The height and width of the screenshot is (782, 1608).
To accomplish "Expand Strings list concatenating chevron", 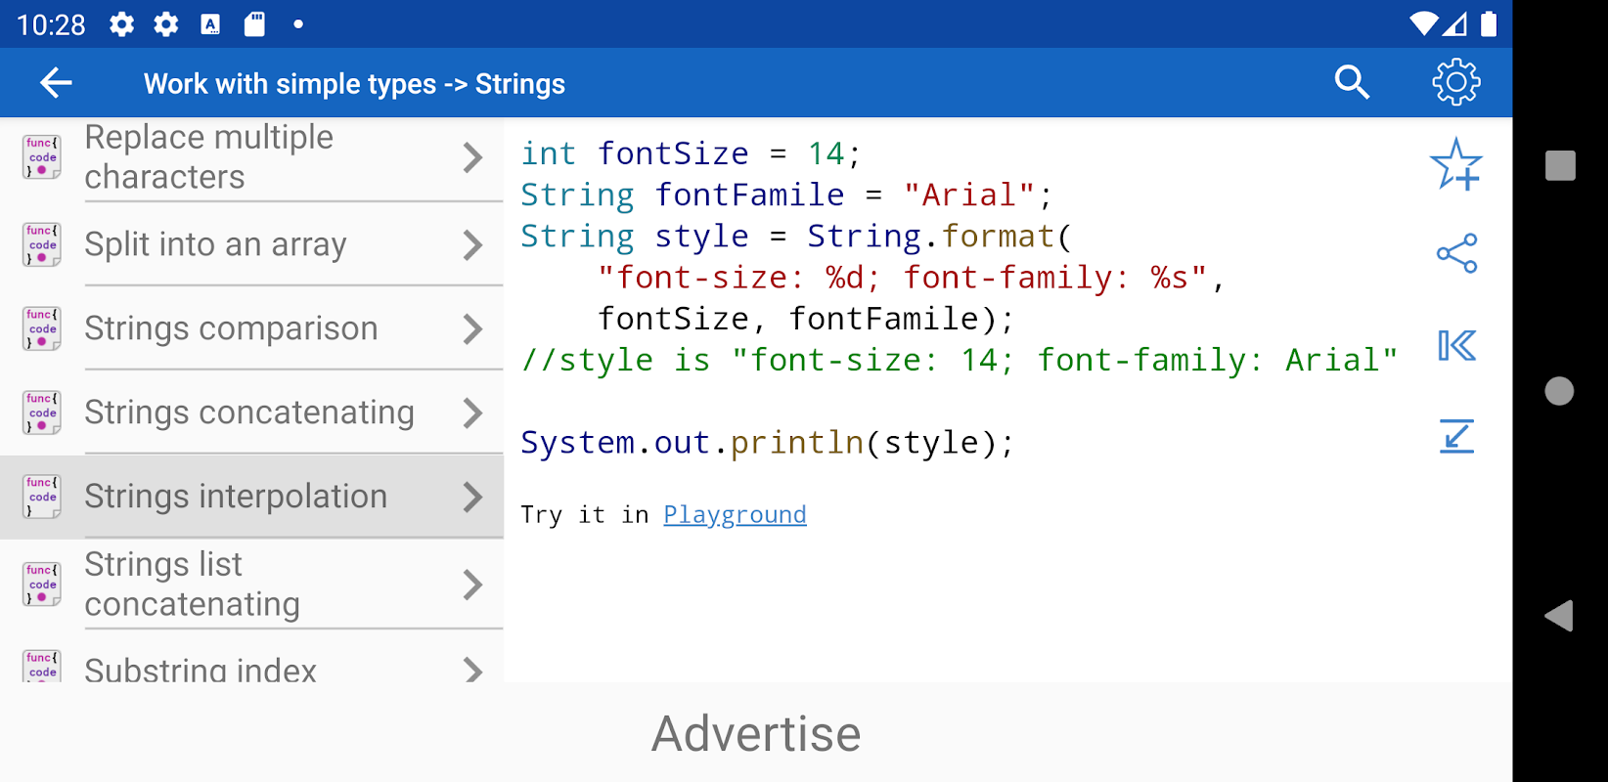I will pos(472,585).
